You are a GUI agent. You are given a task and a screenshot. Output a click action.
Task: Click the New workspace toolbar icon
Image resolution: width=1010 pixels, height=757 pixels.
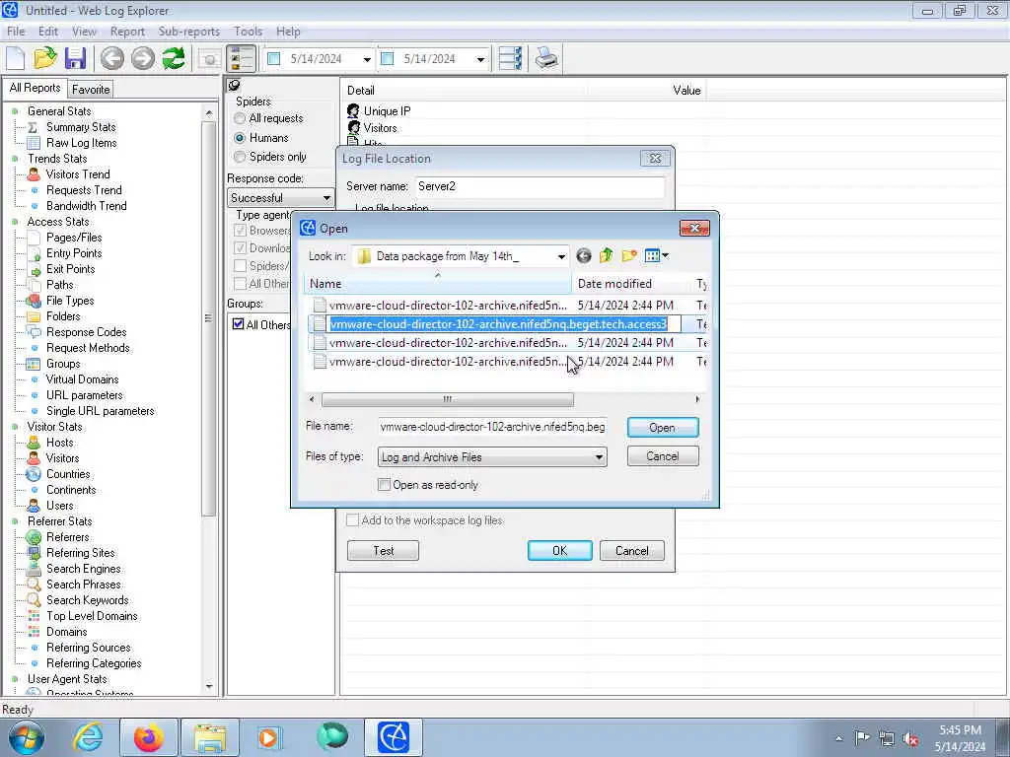[16, 58]
